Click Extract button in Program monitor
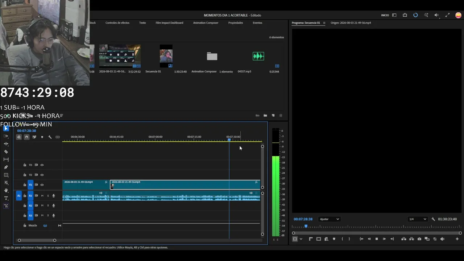Screen dimensions: 464x261 [411, 239]
